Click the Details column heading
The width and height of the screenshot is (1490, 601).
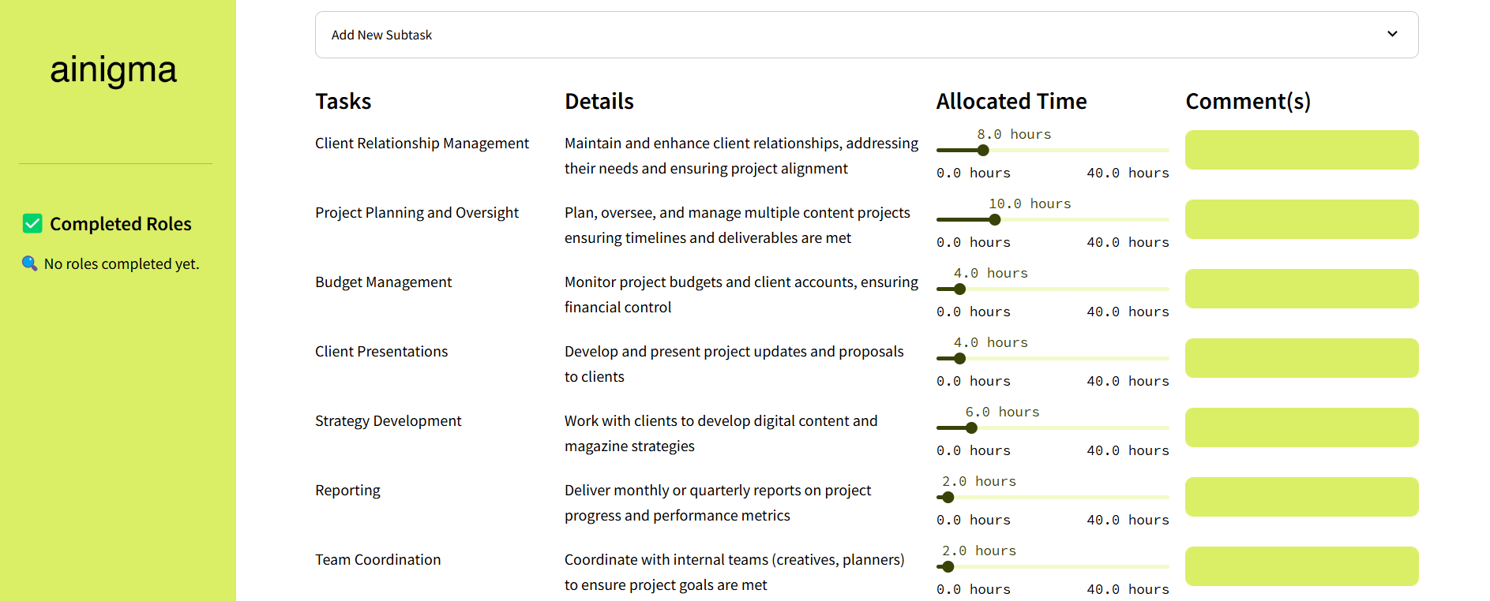tap(599, 101)
